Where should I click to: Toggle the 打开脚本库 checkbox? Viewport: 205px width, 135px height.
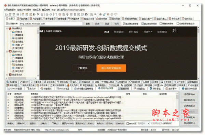(7, 24)
